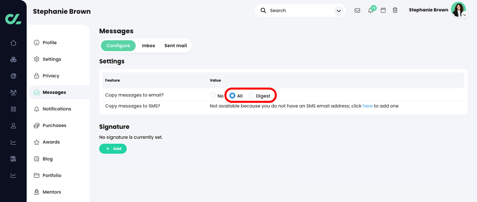Expand the search options dropdown arrow
The image size is (477, 202).
click(338, 11)
